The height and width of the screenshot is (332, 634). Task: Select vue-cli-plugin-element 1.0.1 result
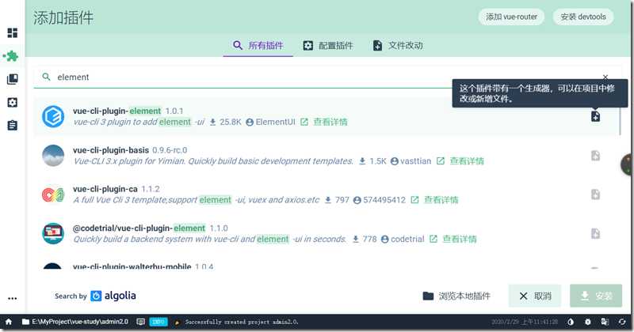pos(327,116)
